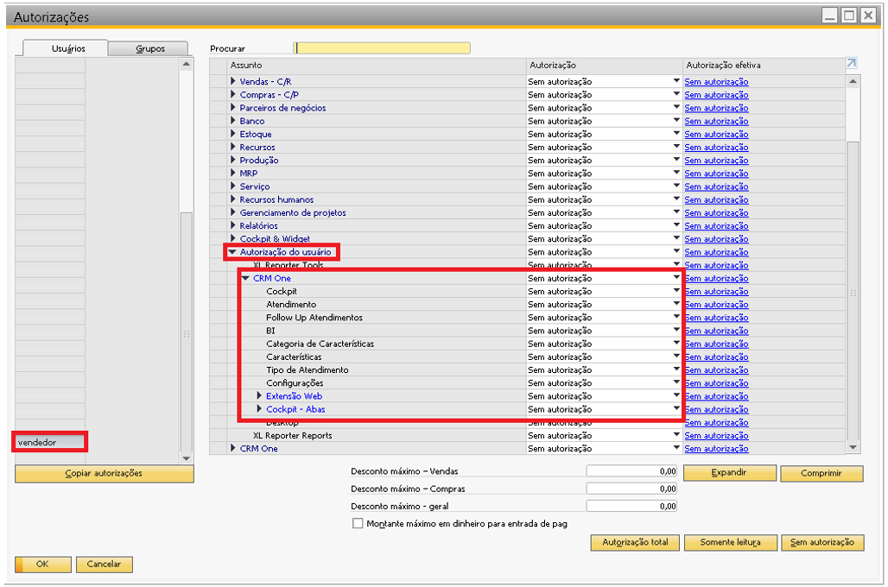The width and height of the screenshot is (888, 587).
Task: Select the Características row
Action: point(294,357)
